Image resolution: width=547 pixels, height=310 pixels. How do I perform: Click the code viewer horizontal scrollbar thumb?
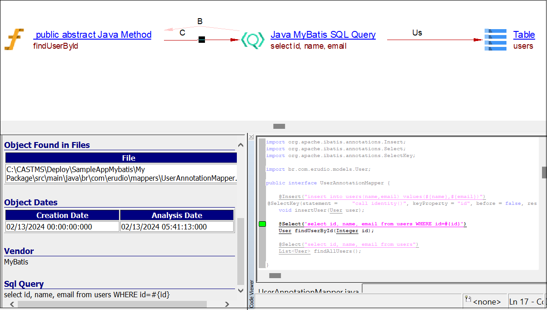tap(275, 275)
